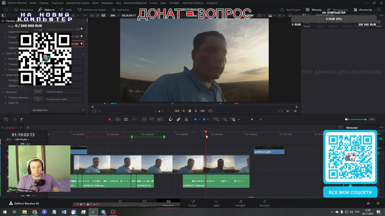Open the viewer zoom 39% dropdown

(x=115, y=16)
